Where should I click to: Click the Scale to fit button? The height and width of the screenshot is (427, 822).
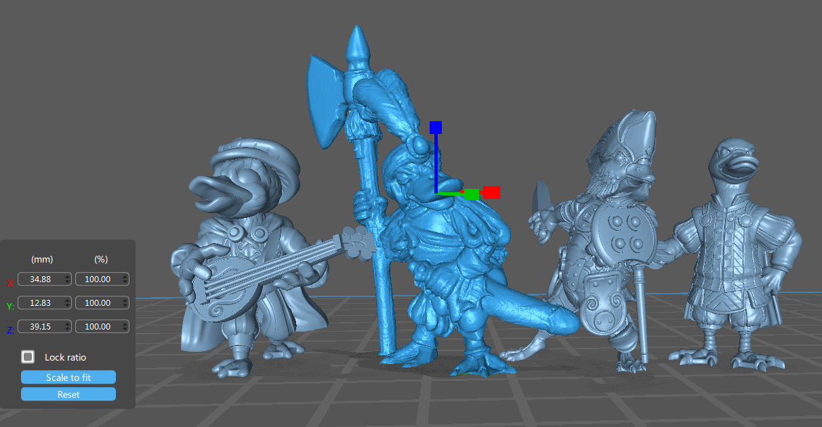[x=68, y=378]
